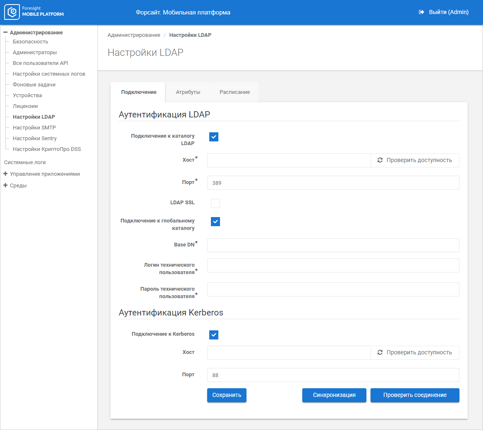Go to Системные логи in the sidebar
The width and height of the screenshot is (483, 430).
pyautogui.click(x=25, y=162)
